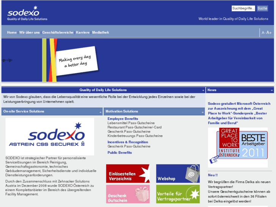This screenshot has width=276, height=207.
Task: Open the Incentives & Recognition link
Action: point(128,142)
